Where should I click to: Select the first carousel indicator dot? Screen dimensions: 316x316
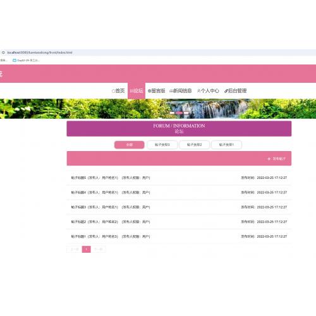tap(172, 113)
